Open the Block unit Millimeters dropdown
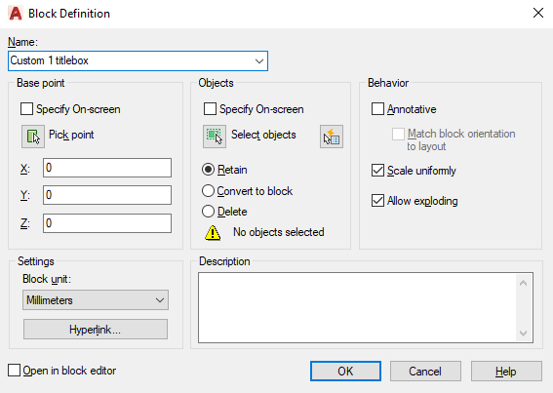The image size is (553, 393). (x=96, y=300)
